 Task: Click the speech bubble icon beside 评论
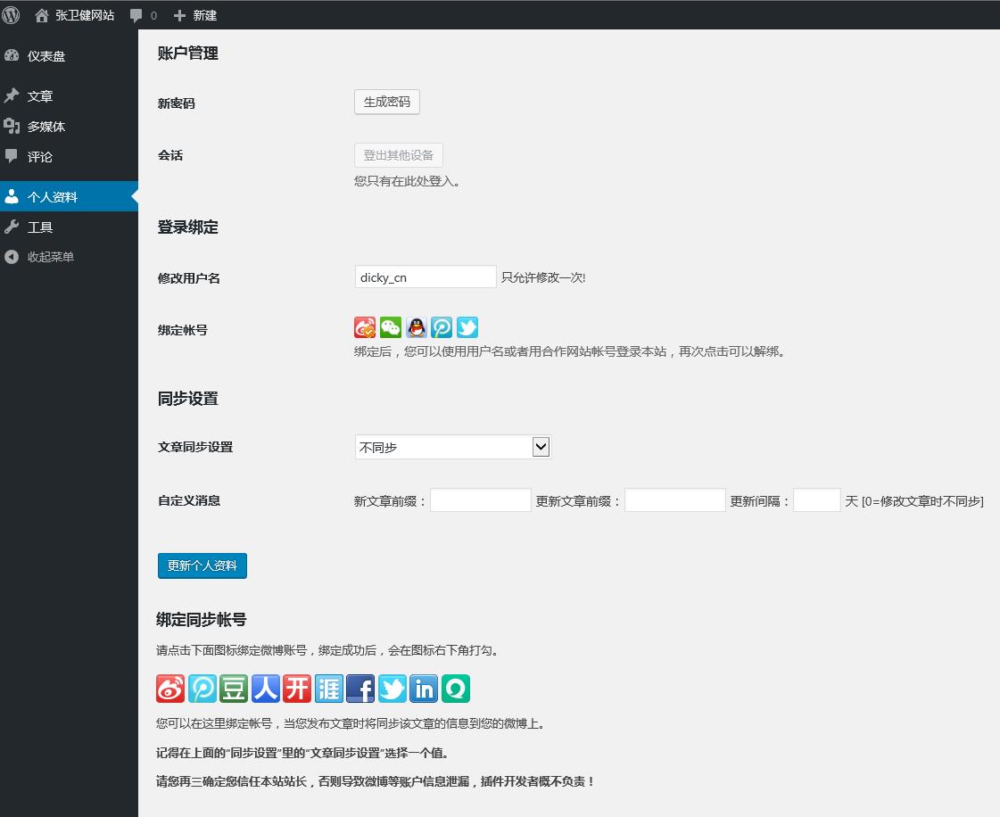point(12,155)
